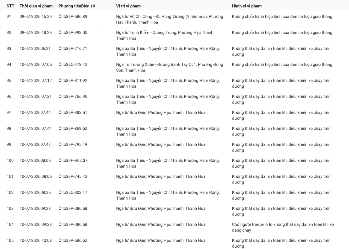Select row 92 plate 36A-998.00
This screenshot has width=349, height=249.
tap(75, 33)
